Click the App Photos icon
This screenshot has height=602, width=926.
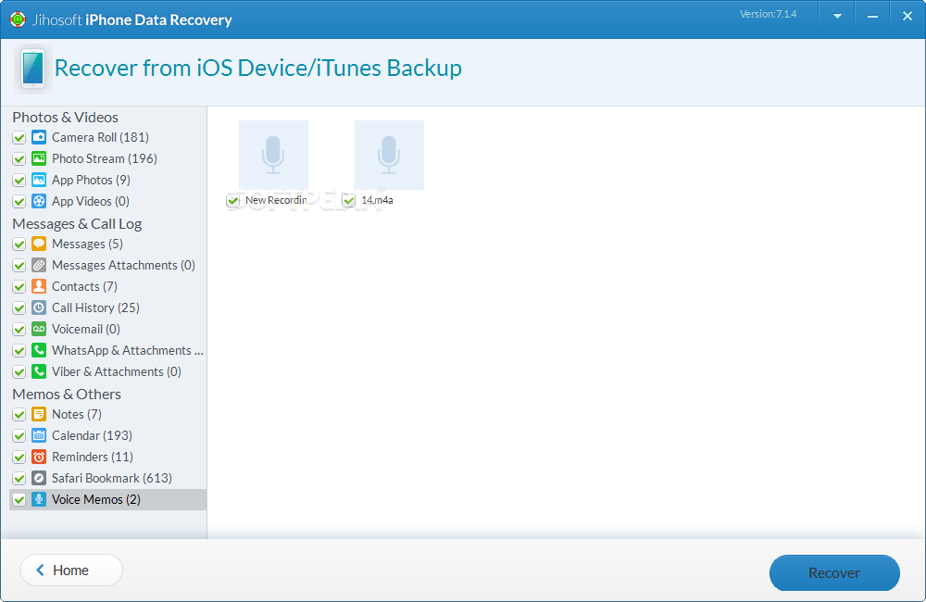coord(39,180)
